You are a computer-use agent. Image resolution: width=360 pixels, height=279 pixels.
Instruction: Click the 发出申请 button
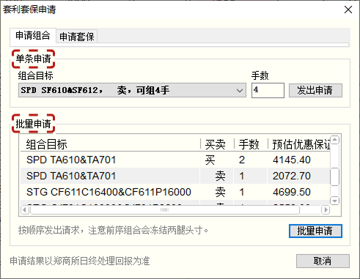(315, 91)
